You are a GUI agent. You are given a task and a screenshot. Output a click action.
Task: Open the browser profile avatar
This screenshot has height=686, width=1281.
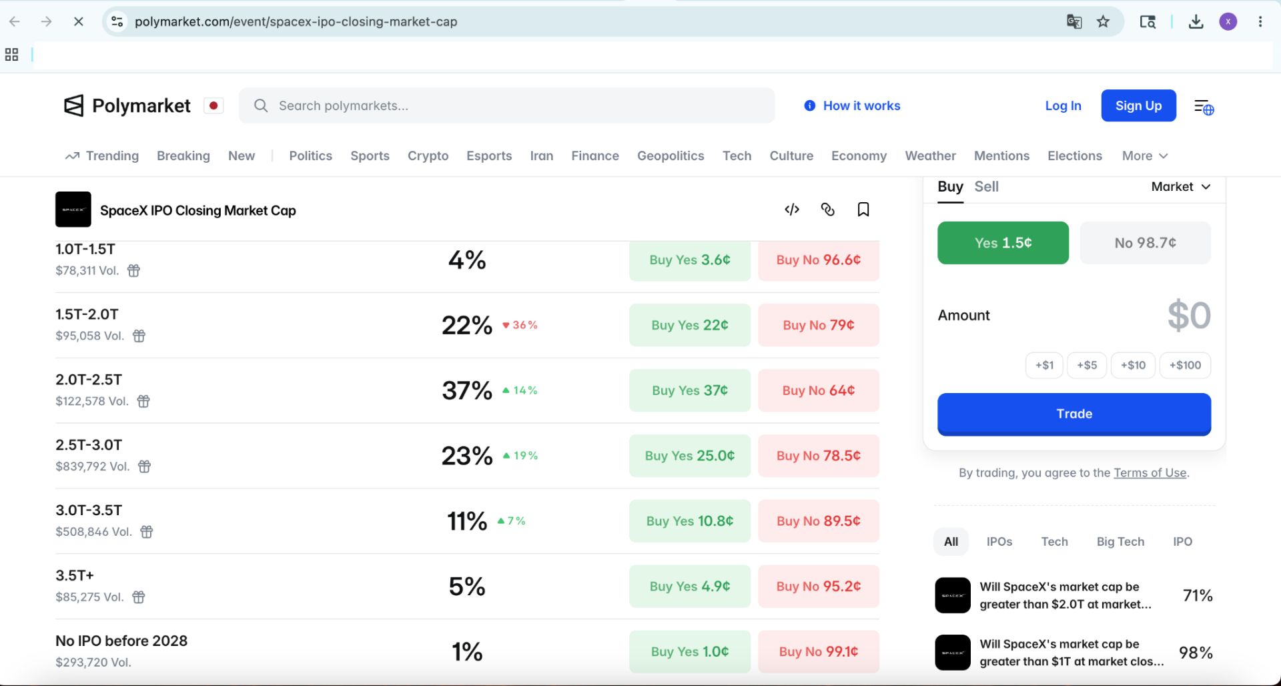click(1228, 21)
